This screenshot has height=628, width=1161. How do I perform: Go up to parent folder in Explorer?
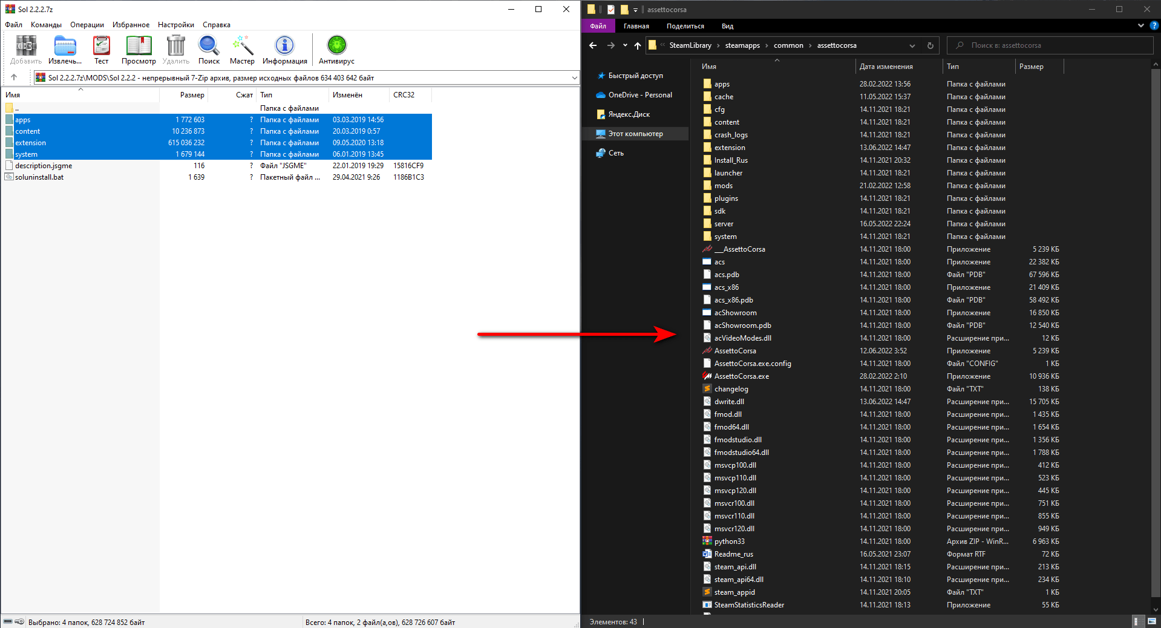click(638, 45)
